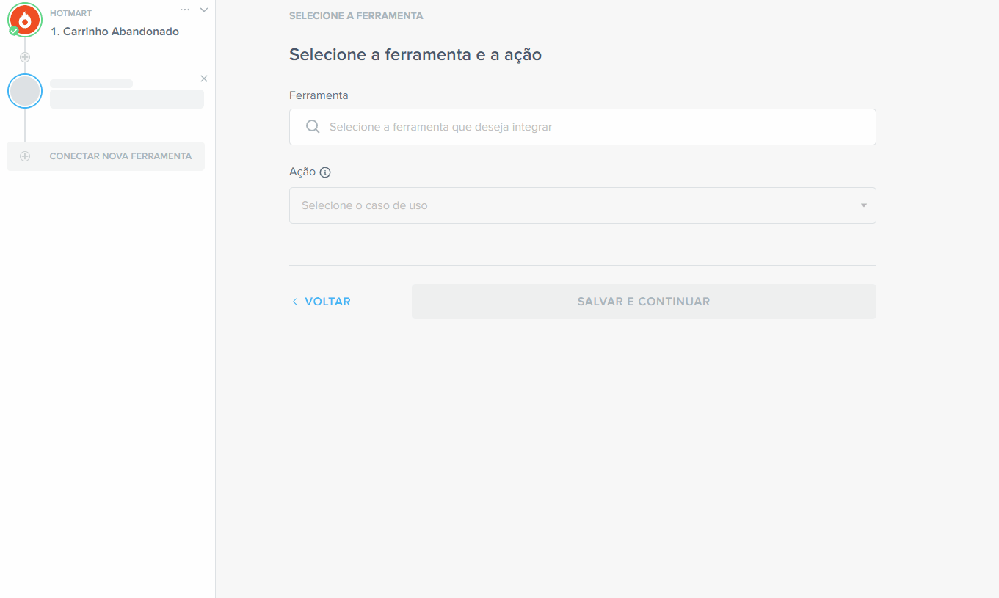Remove the empty second step with X
999x598 pixels.
point(204,79)
